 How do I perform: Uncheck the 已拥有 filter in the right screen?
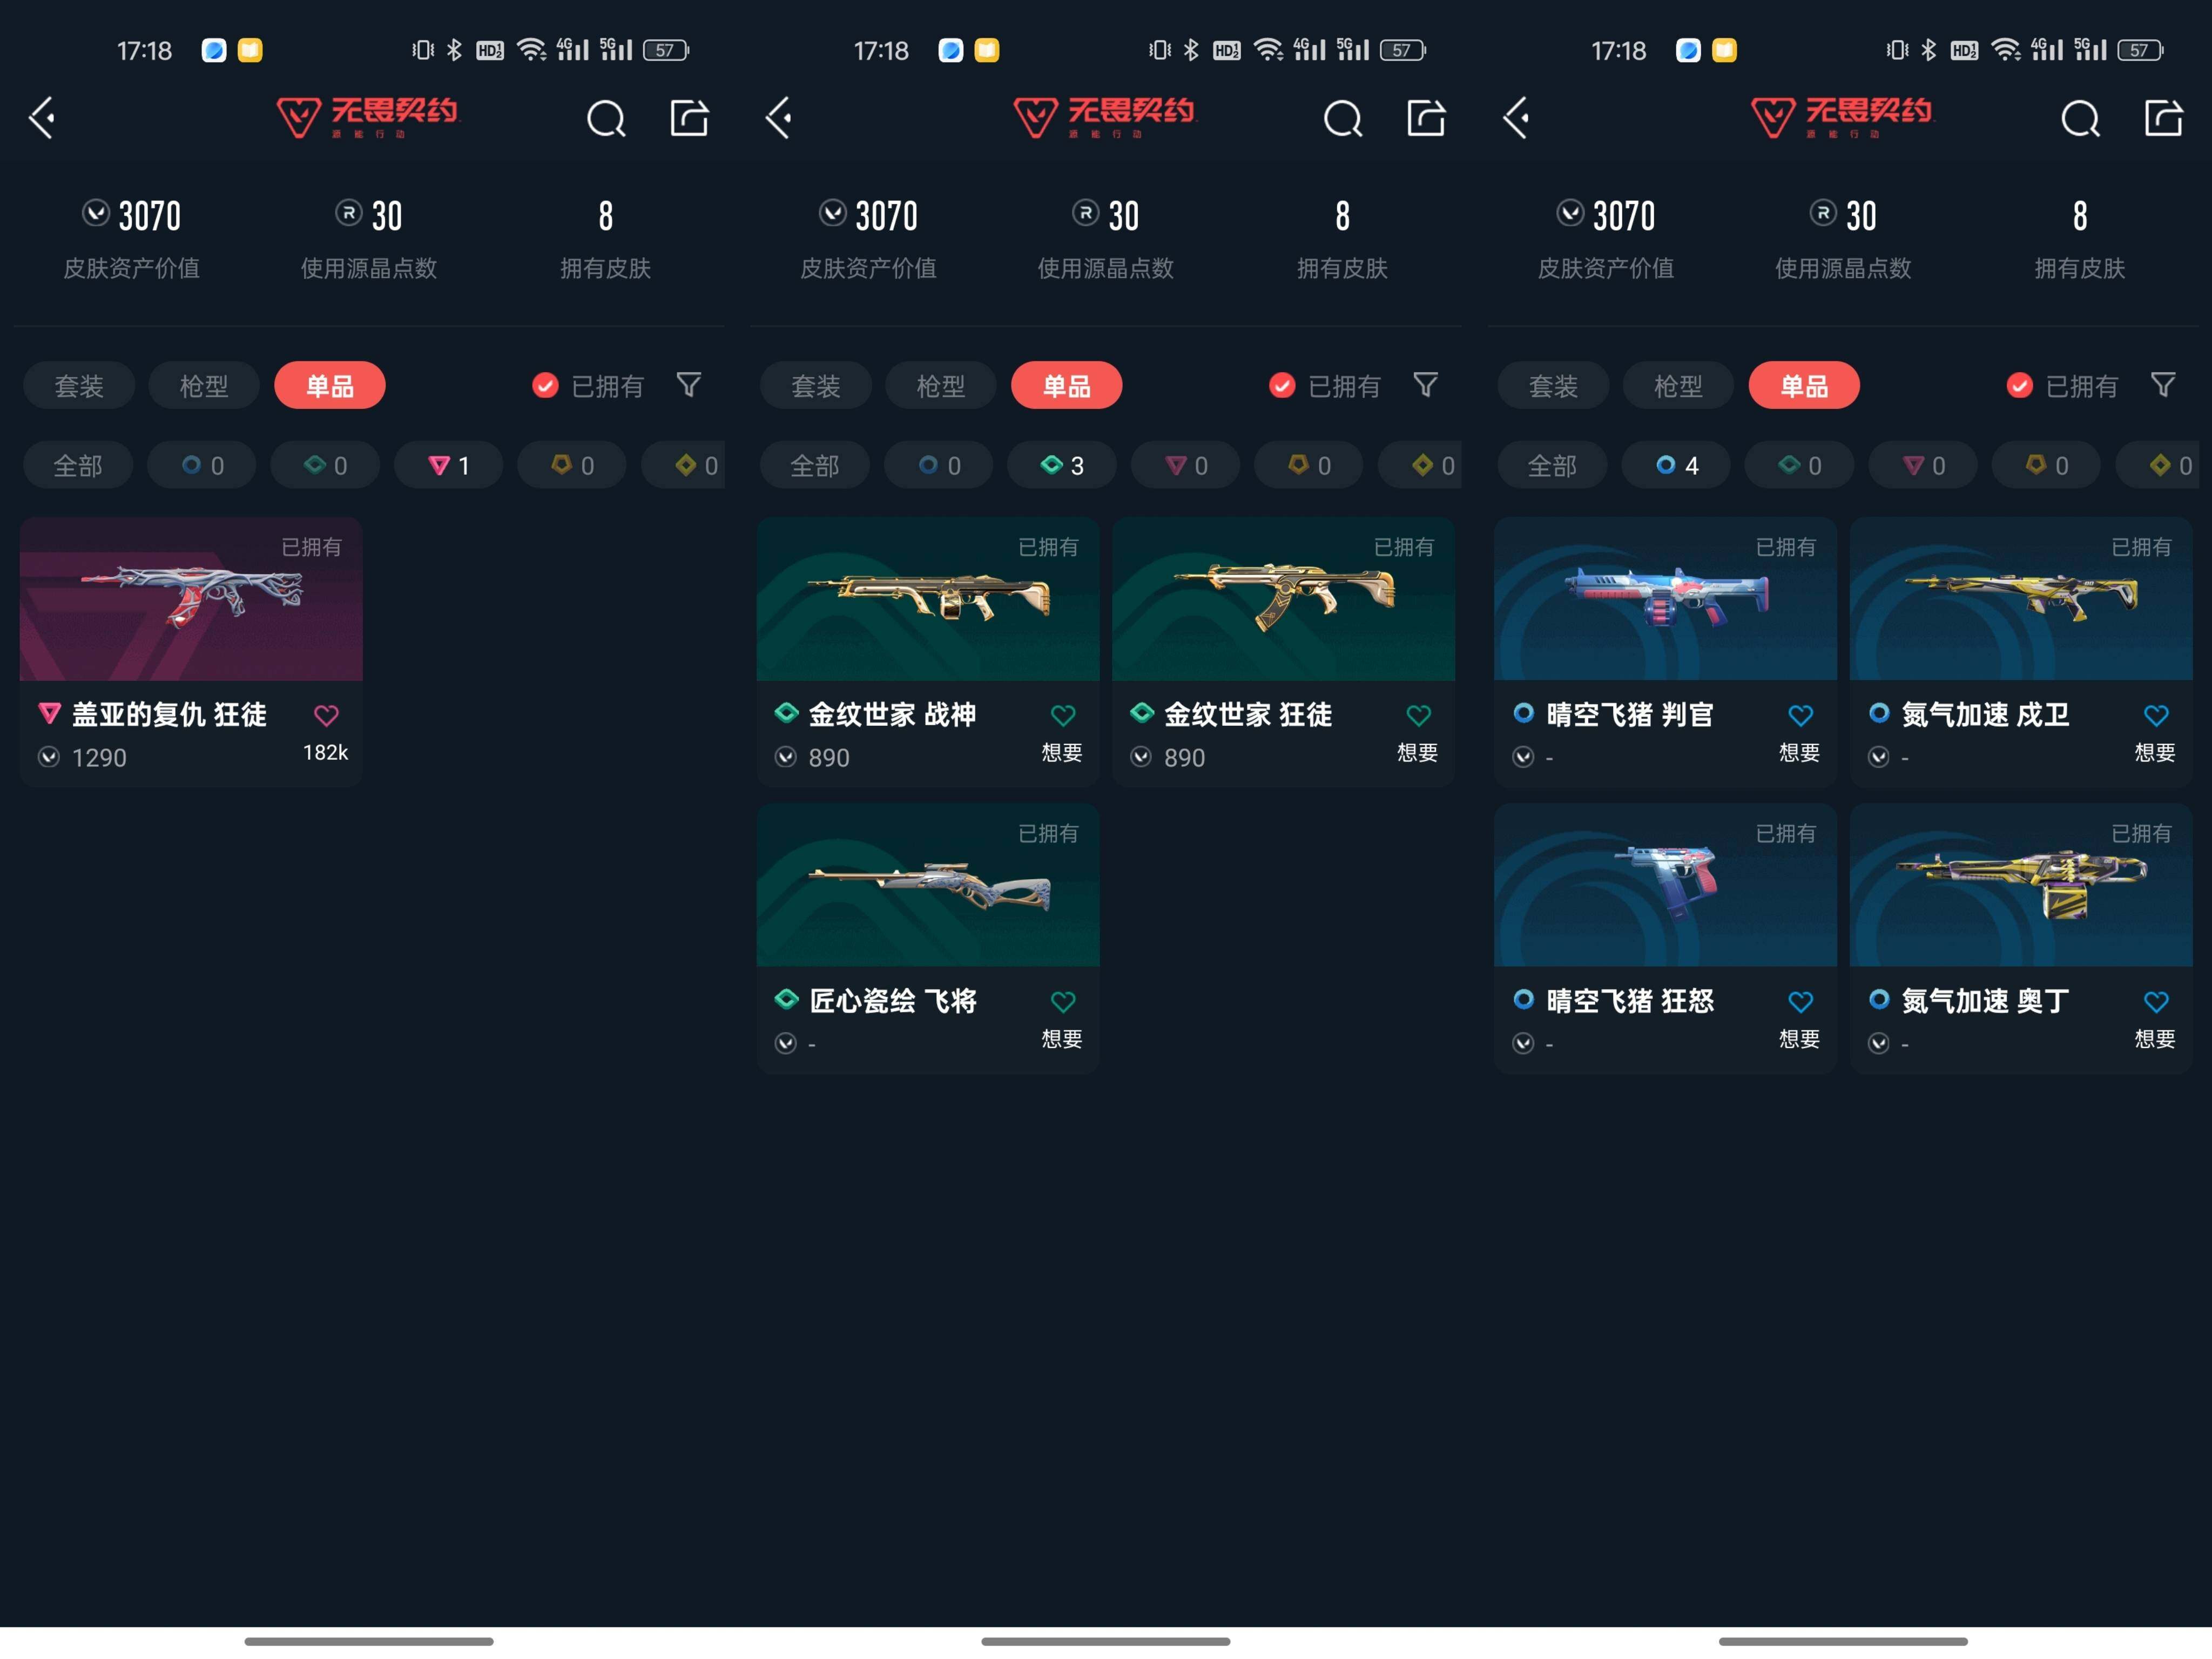click(x=2019, y=386)
